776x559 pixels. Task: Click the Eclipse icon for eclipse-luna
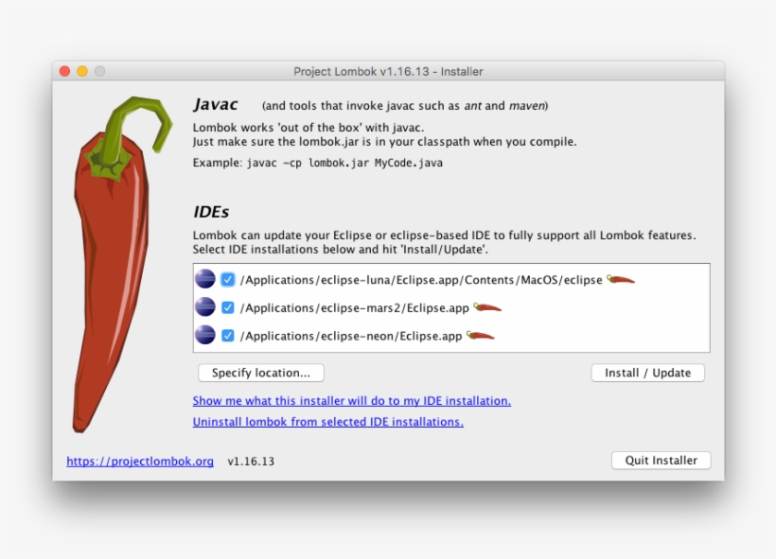click(x=205, y=279)
